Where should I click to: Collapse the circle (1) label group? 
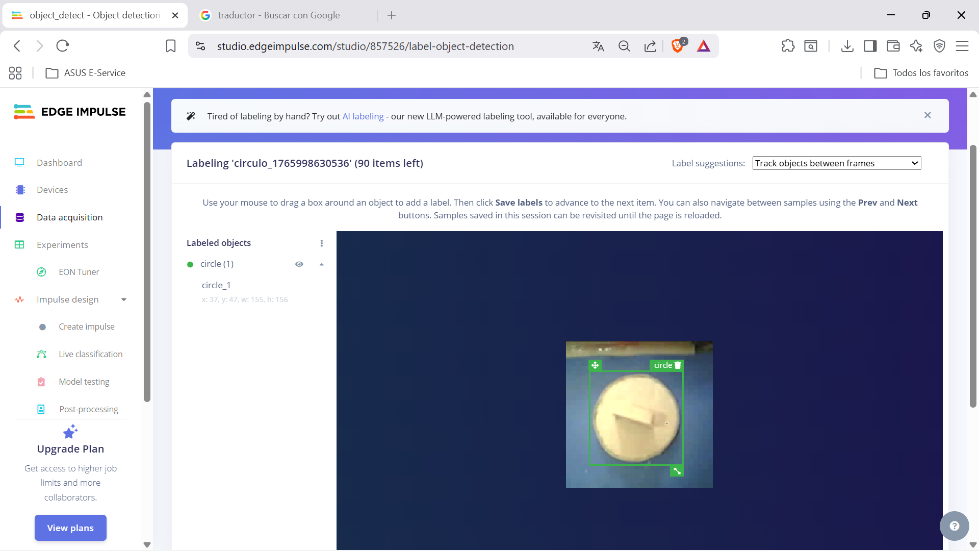[x=322, y=264]
